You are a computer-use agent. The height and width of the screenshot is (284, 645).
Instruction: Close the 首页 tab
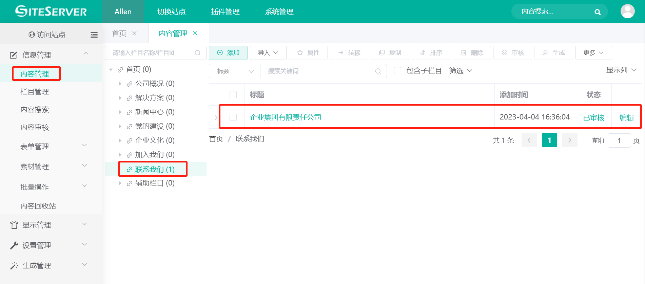click(x=134, y=33)
